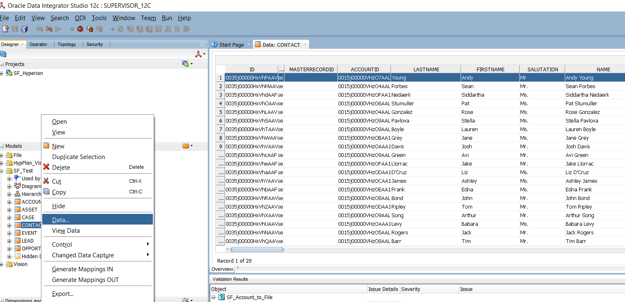This screenshot has width=625, height=302.
Task: Select Export... from the context menu
Action: click(x=98, y=294)
